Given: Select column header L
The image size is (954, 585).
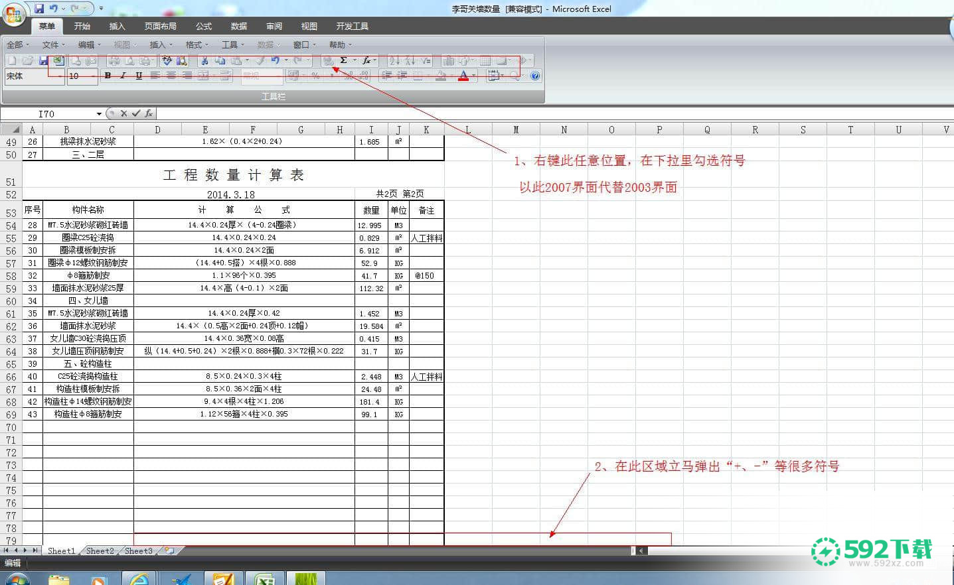Looking at the screenshot, I should pos(468,129).
